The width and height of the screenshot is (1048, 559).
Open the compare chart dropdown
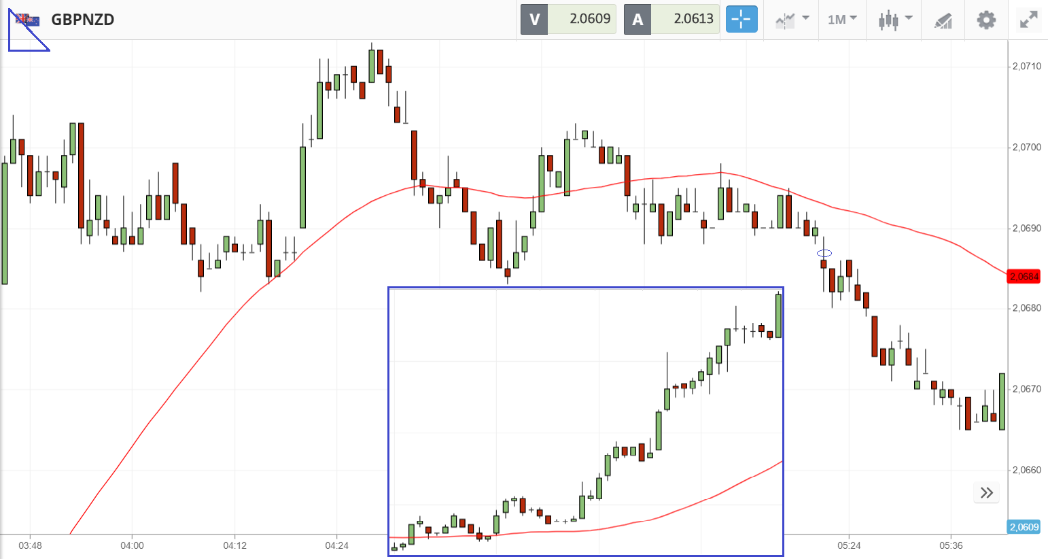[805, 18]
